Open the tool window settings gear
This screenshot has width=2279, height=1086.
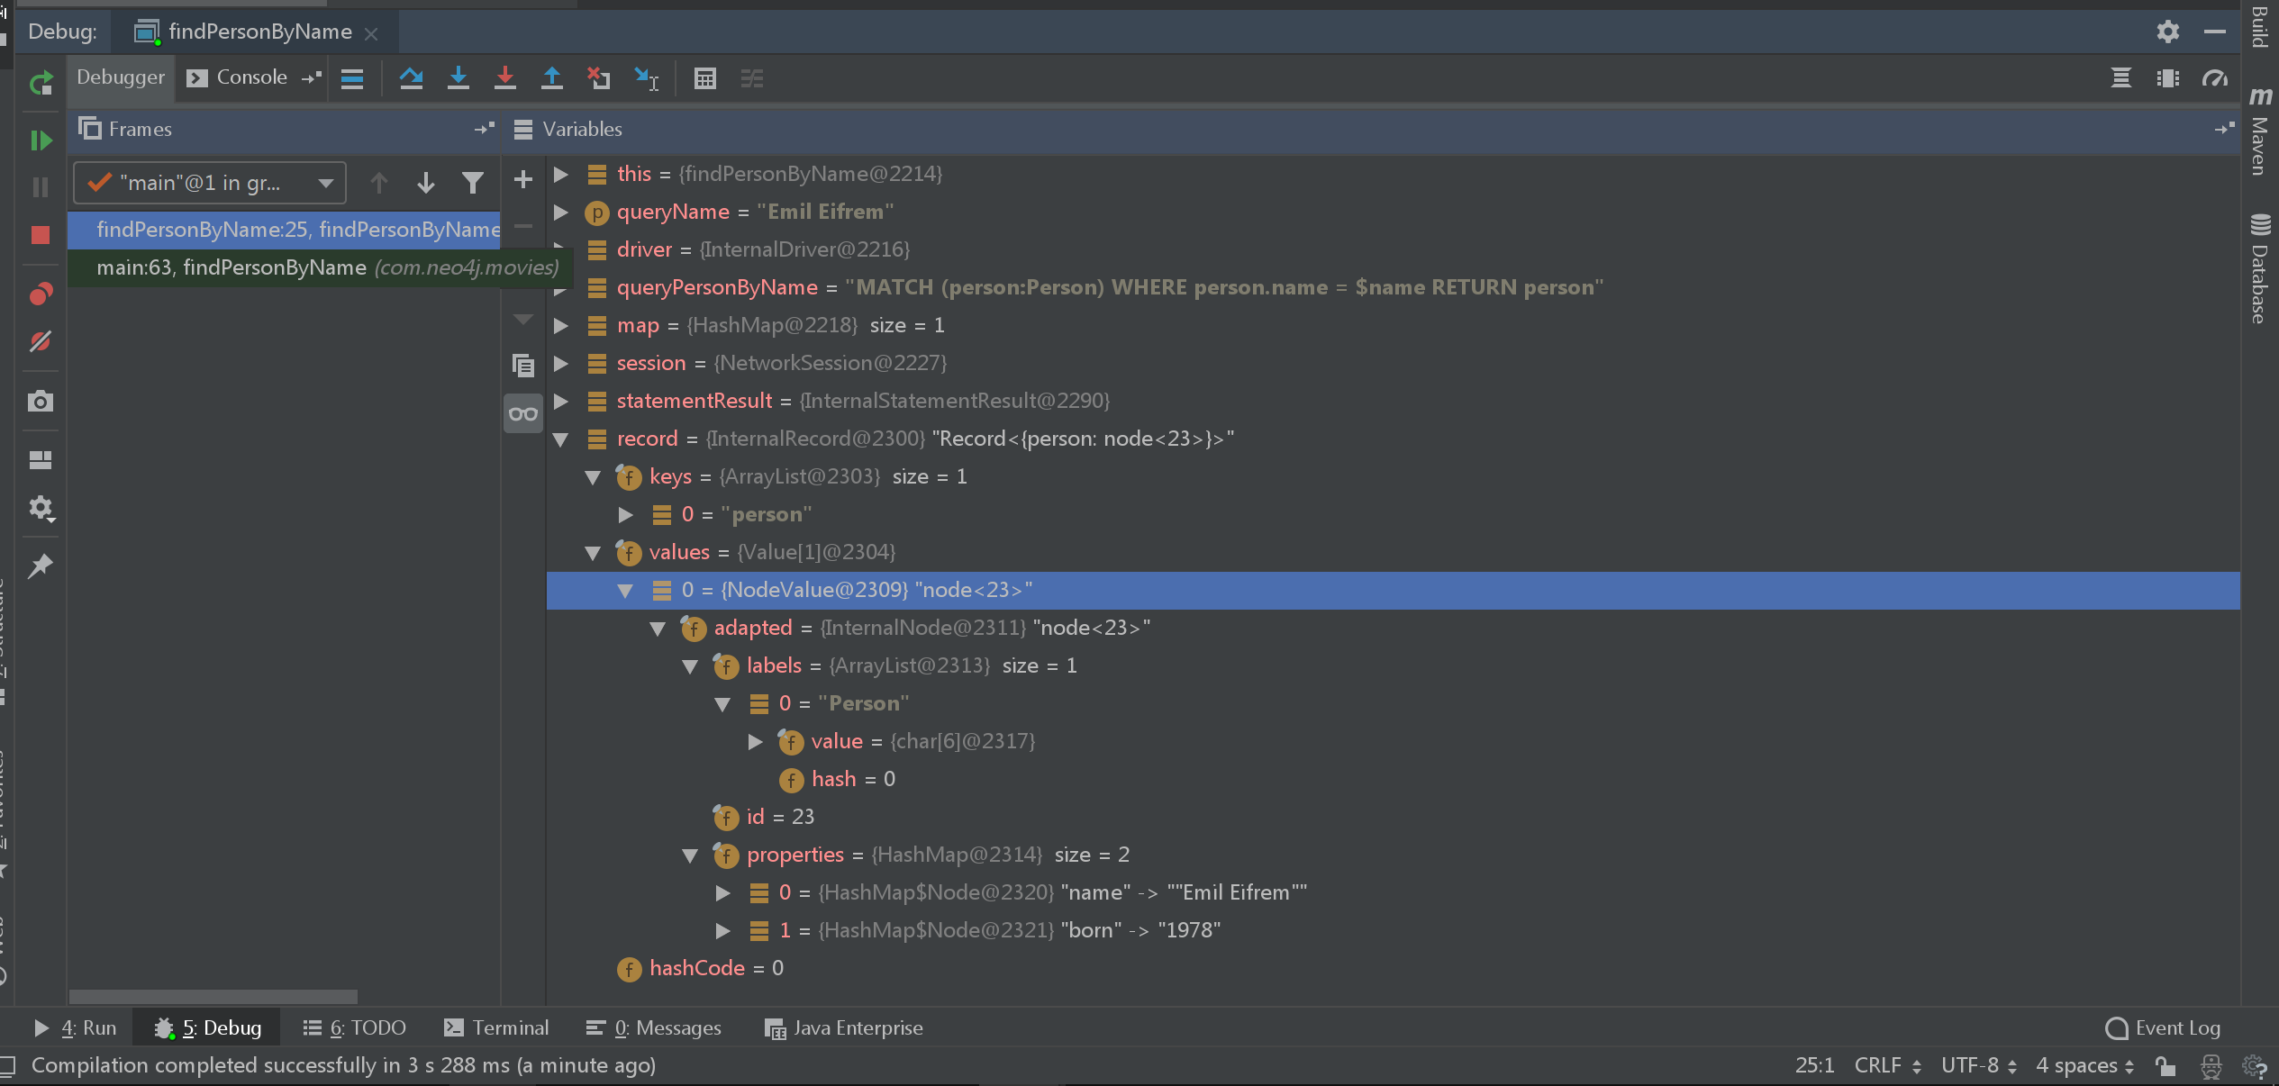[2168, 32]
